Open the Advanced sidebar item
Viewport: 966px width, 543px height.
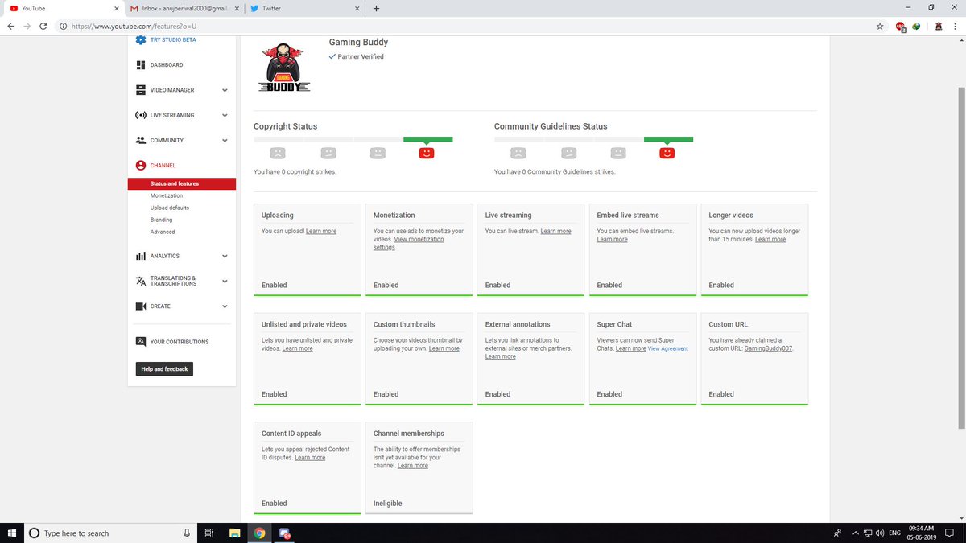pos(163,232)
